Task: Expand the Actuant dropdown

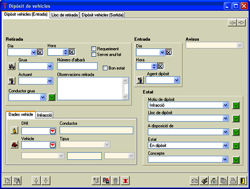Action: pyautogui.click(x=50, y=81)
